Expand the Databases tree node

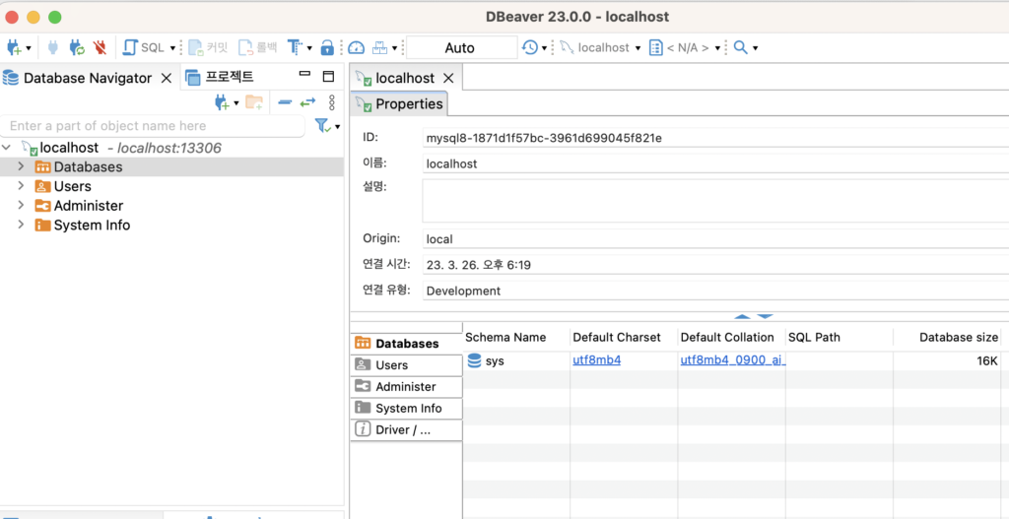click(x=22, y=166)
